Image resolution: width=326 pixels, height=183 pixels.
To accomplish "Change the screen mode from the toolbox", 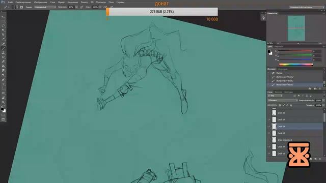I will coord(3,120).
